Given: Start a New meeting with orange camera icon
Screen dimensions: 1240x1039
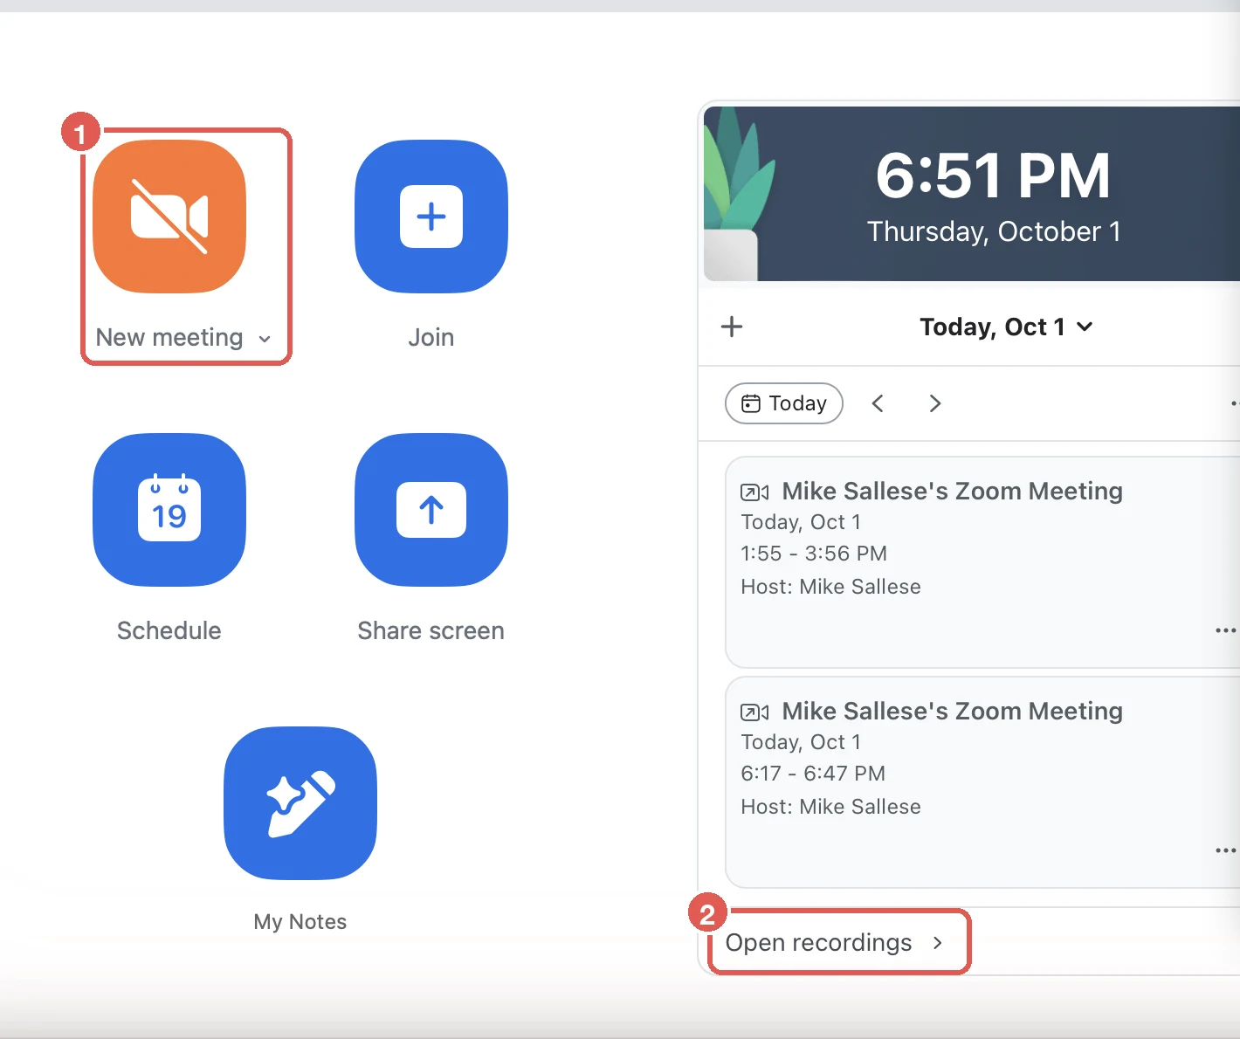Looking at the screenshot, I should coord(169,217).
